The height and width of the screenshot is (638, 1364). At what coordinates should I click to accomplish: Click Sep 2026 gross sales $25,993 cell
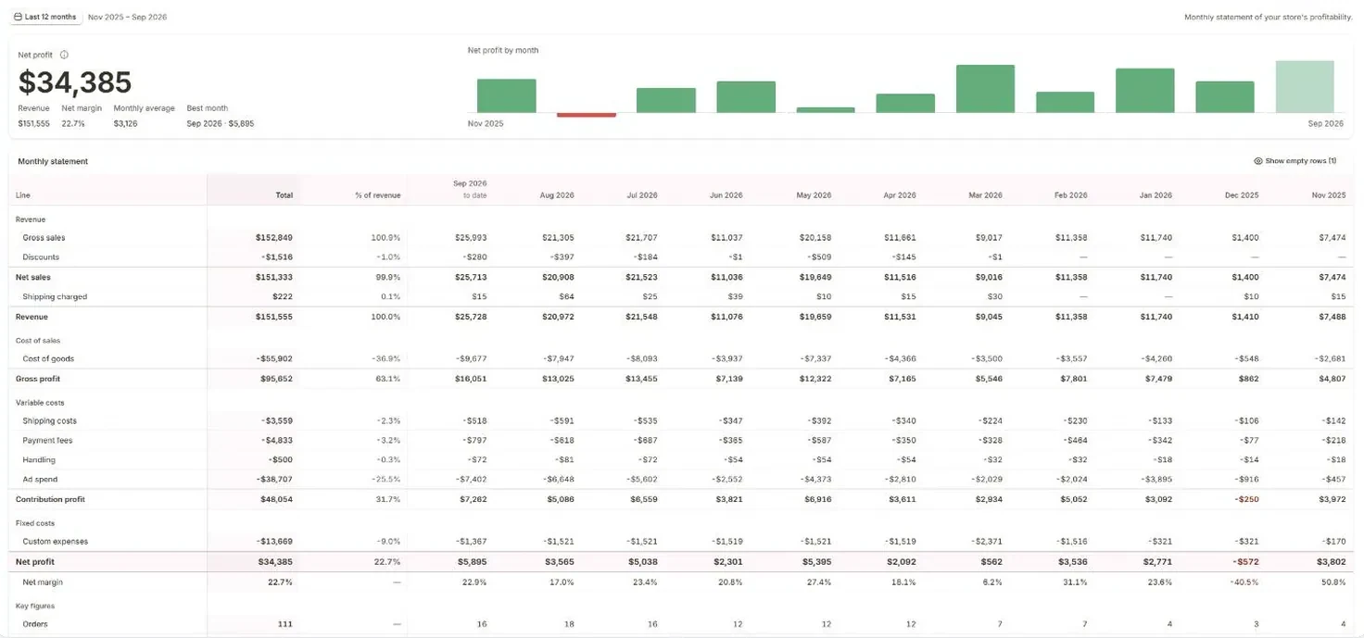[x=472, y=238]
